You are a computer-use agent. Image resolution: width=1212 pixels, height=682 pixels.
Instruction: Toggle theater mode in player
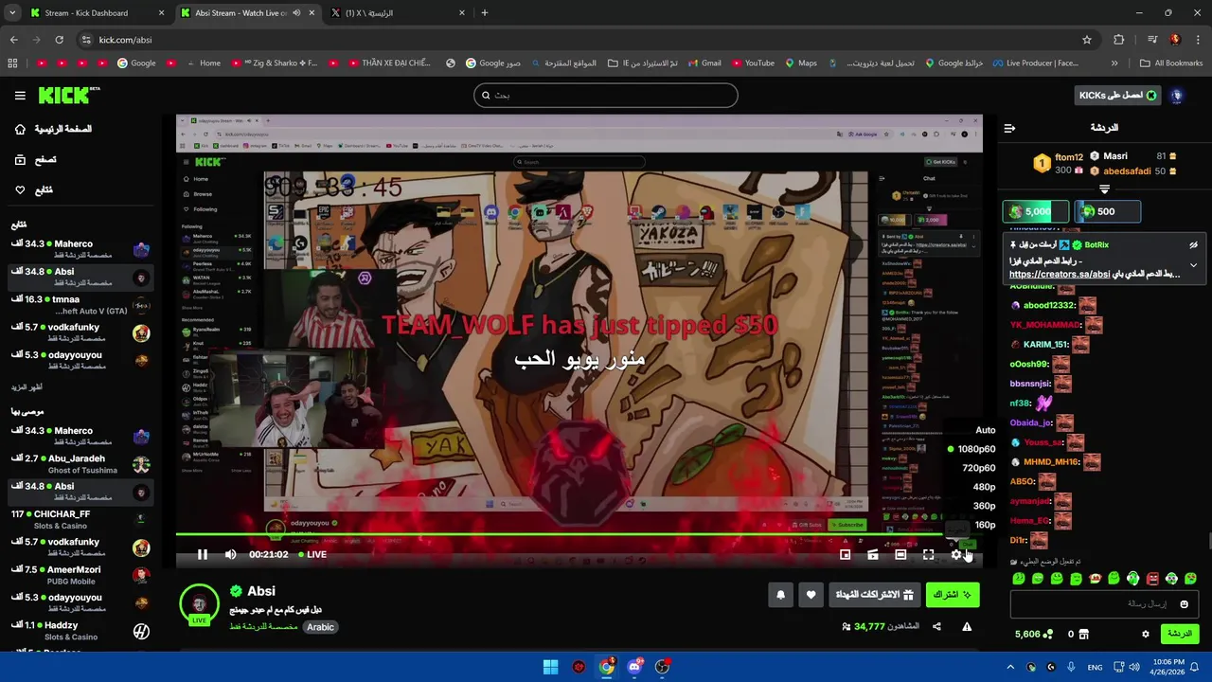point(900,554)
